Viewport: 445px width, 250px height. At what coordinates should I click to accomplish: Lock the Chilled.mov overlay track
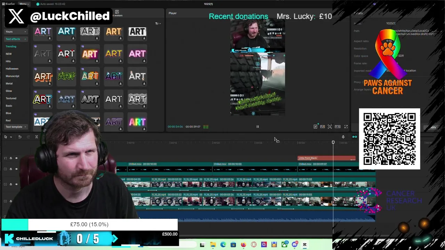pyautogui.click(x=11, y=169)
